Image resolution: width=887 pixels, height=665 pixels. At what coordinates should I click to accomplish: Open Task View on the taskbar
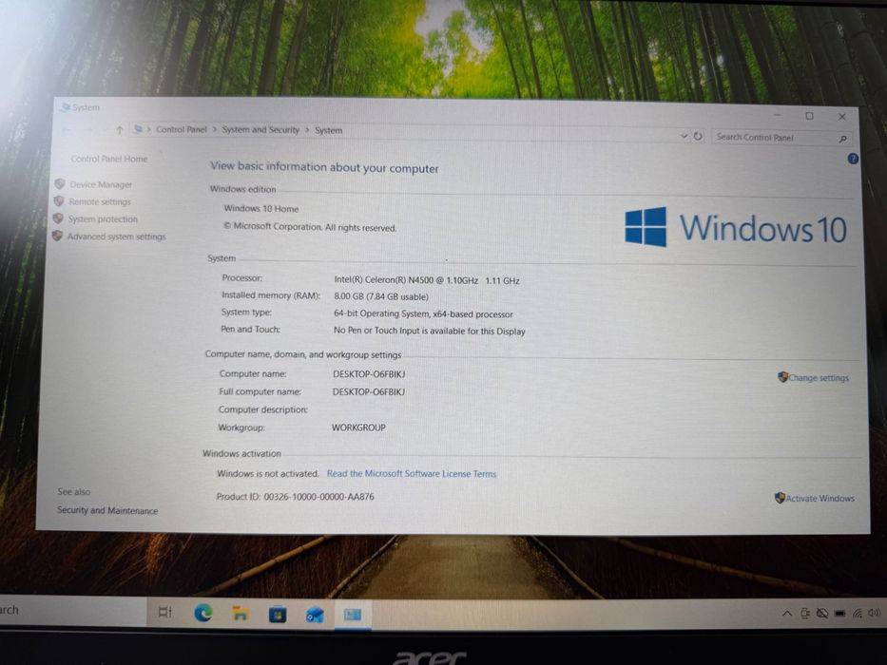pos(164,613)
